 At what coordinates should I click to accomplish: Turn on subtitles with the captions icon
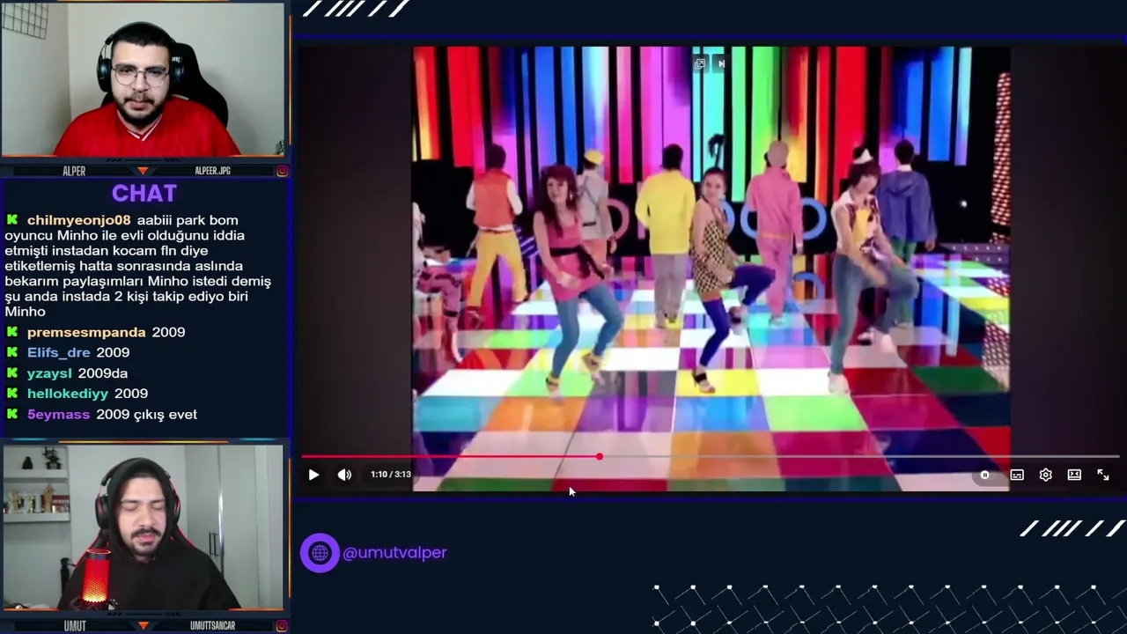coord(1017,475)
